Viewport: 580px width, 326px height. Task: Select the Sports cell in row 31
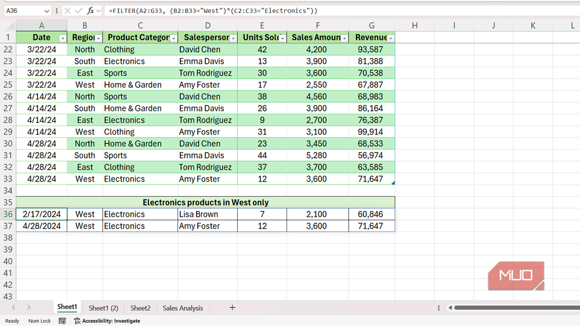(140, 155)
